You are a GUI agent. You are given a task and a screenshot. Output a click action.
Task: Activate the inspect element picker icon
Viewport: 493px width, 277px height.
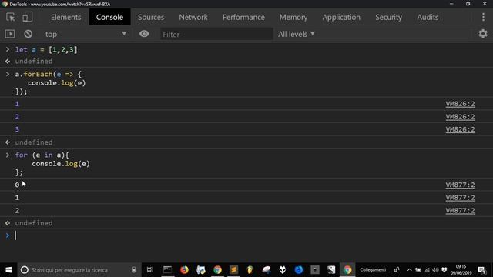[10, 17]
